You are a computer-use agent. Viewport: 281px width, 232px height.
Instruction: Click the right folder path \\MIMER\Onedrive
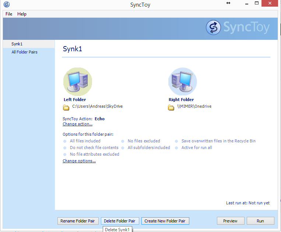click(x=194, y=106)
